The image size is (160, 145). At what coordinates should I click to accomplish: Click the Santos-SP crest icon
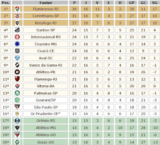17,30
